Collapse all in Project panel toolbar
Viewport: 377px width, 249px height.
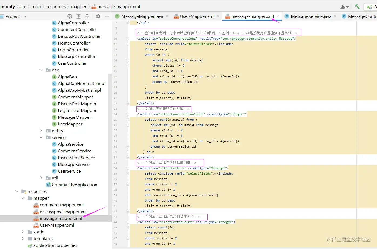coord(87,16)
